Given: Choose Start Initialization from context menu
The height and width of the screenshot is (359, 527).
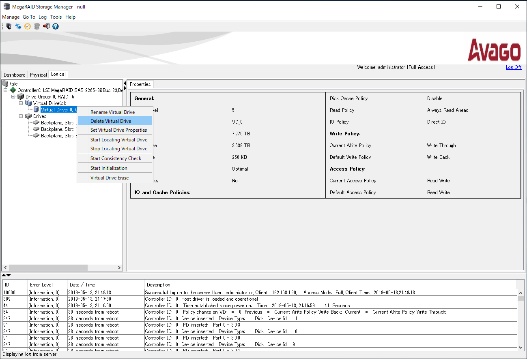Looking at the screenshot, I should pyautogui.click(x=115, y=168).
